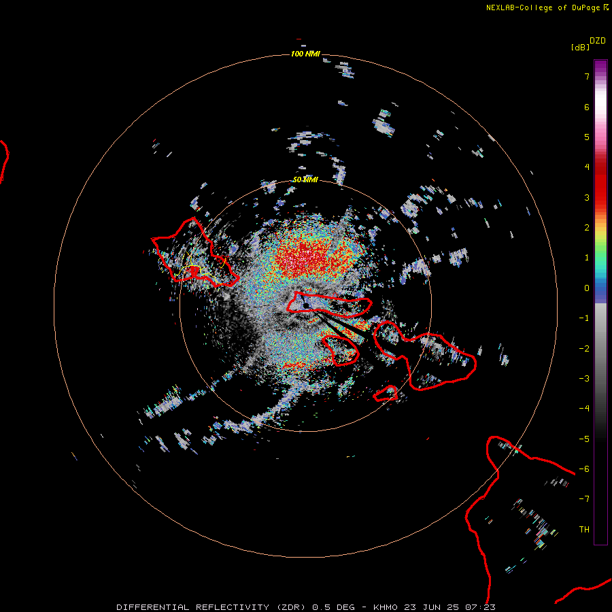Click the 6 tick label on scale
This screenshot has width=612, height=612.
point(587,107)
